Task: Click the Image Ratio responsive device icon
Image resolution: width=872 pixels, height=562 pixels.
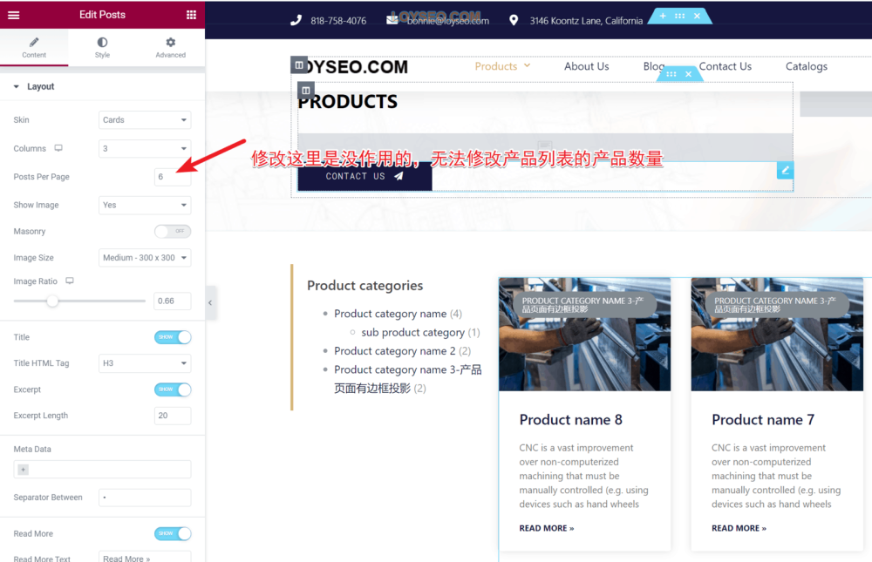Action: pos(70,281)
